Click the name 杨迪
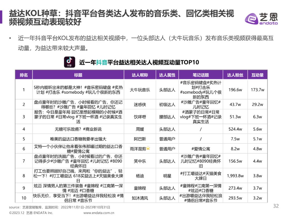The height and width of the screenshot is (216, 289). (x=140, y=176)
